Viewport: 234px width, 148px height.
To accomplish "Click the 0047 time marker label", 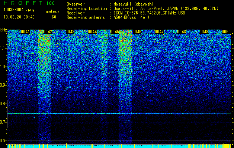I will click(x=159, y=32).
